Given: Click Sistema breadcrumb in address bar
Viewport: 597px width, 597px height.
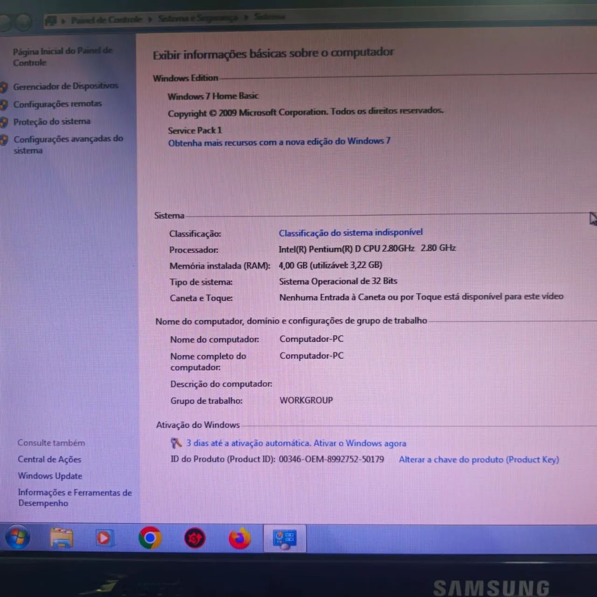Looking at the screenshot, I should coord(269,17).
